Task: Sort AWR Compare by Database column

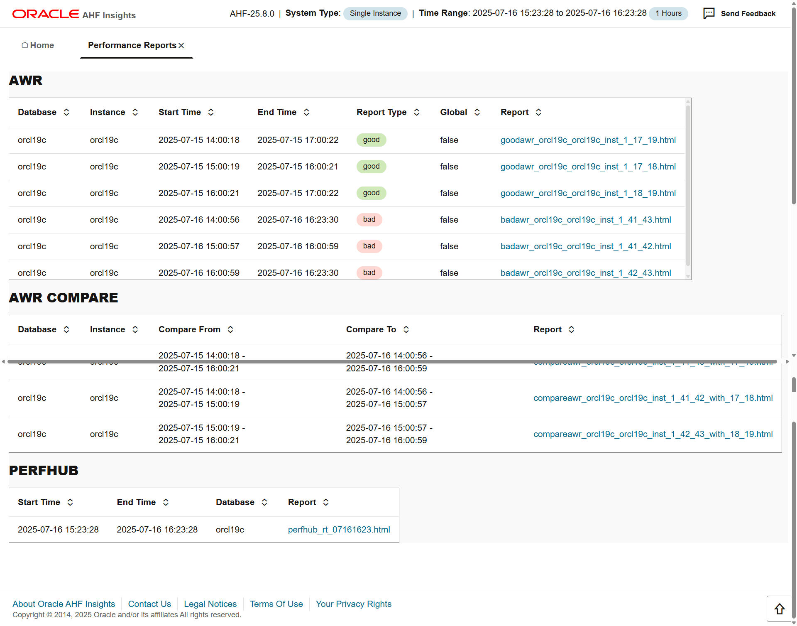Action: pyautogui.click(x=66, y=329)
